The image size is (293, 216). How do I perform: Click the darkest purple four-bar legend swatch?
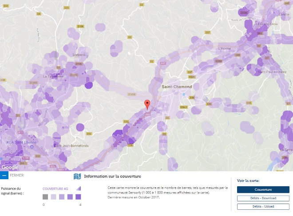pos(78,196)
